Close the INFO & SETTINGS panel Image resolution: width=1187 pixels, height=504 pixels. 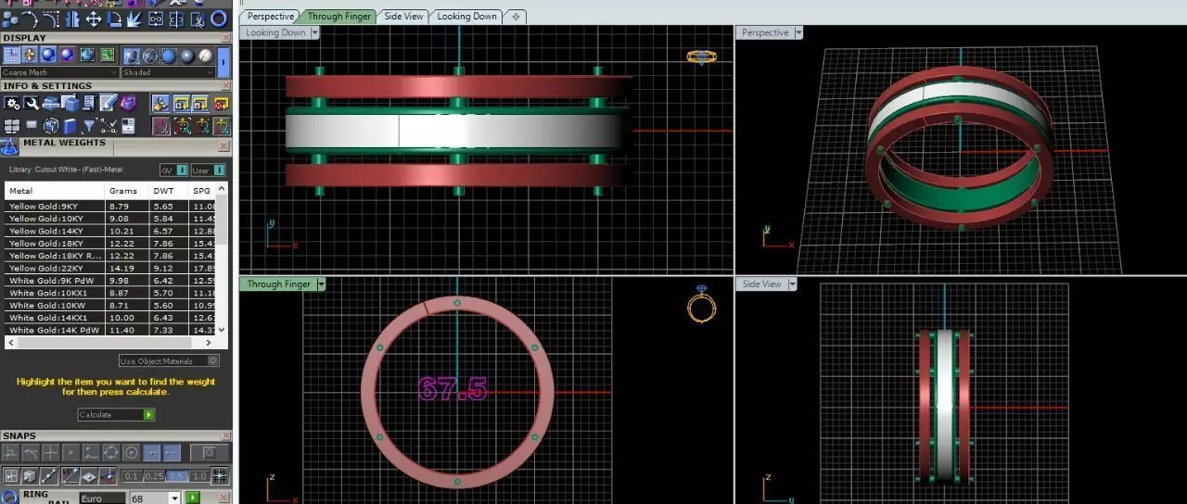(x=226, y=86)
